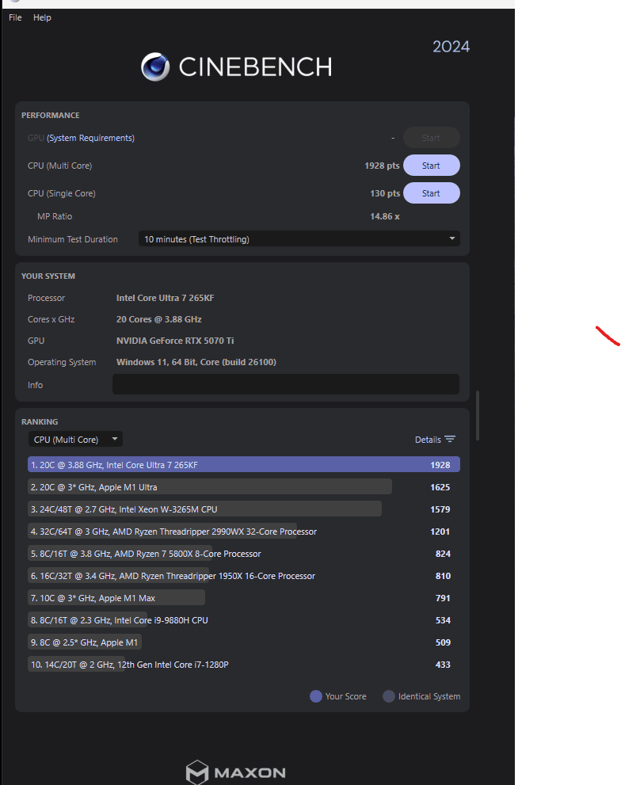Click the 1928 pts multi core score
The height and width of the screenshot is (785, 621).
382,166
